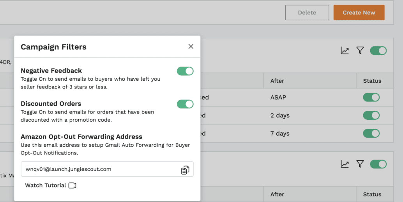Disable the Negative Feedback toggle
Image resolution: width=403 pixels, height=202 pixels.
coord(185,71)
